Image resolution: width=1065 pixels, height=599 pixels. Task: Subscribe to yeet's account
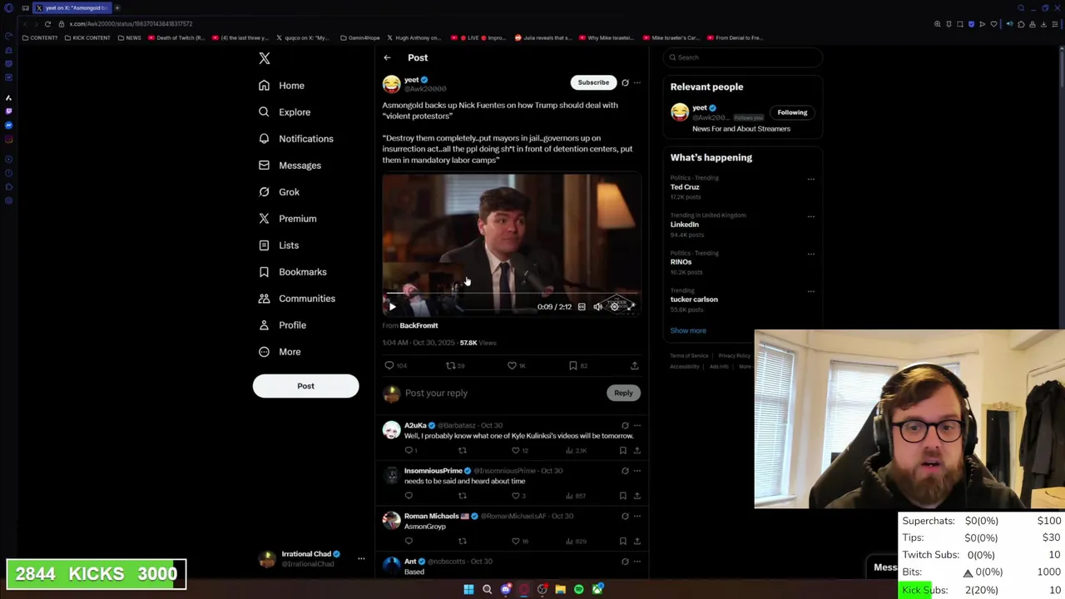tap(593, 82)
